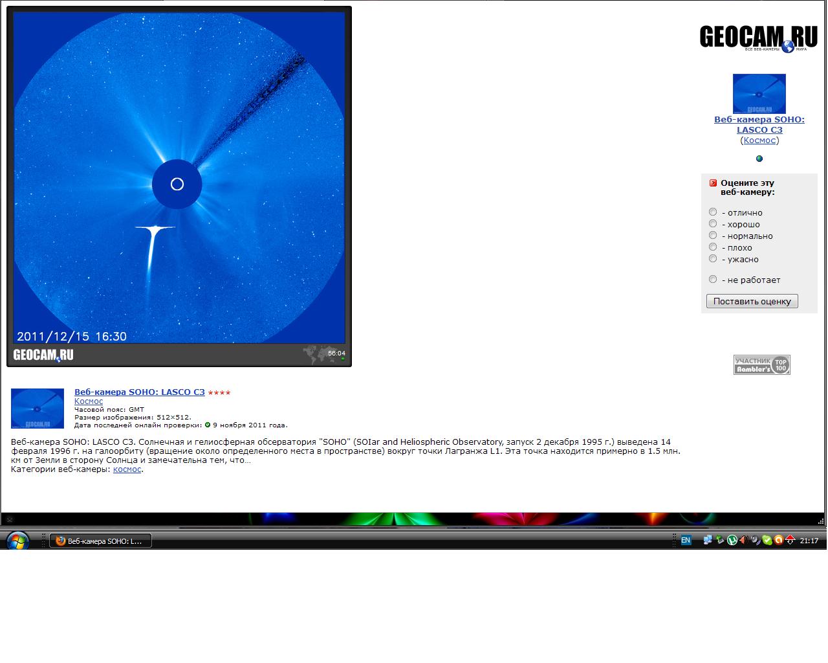Click the 'Размер изображения: 512×512' text
Viewport: 828px width, 663px height.
tap(133, 417)
